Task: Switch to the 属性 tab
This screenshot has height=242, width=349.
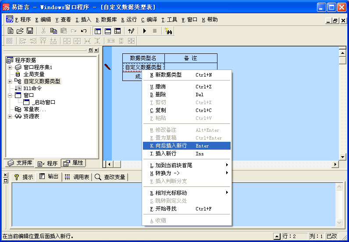Action: coord(73,163)
